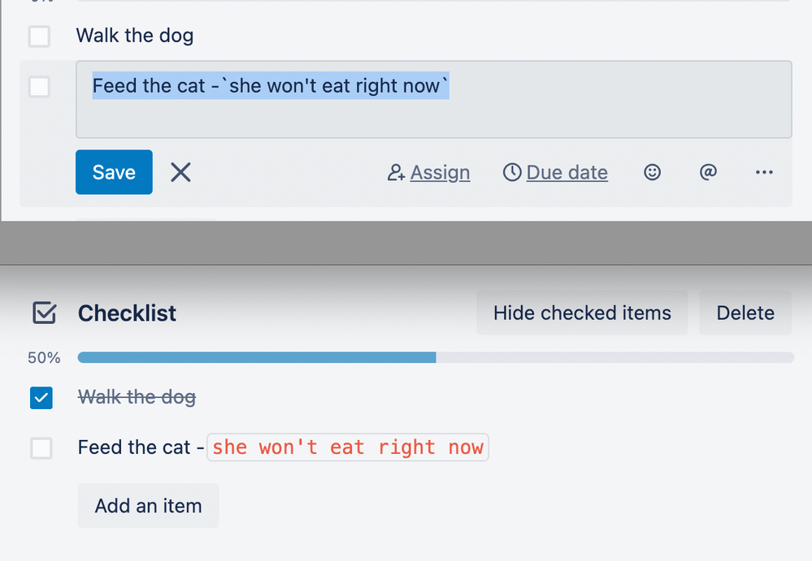
Task: Check the unchecked Walk the dog checkbox
Action: (x=39, y=37)
